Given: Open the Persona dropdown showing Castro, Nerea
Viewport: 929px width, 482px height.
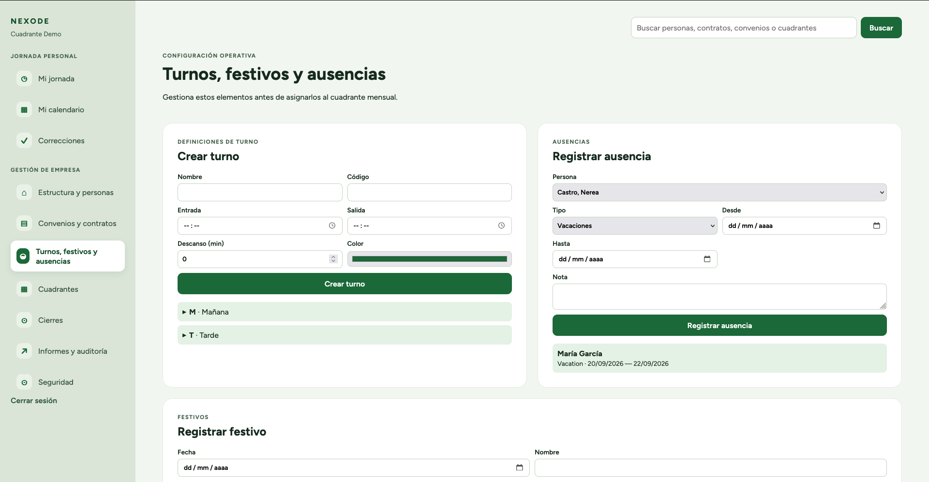Looking at the screenshot, I should coord(719,193).
